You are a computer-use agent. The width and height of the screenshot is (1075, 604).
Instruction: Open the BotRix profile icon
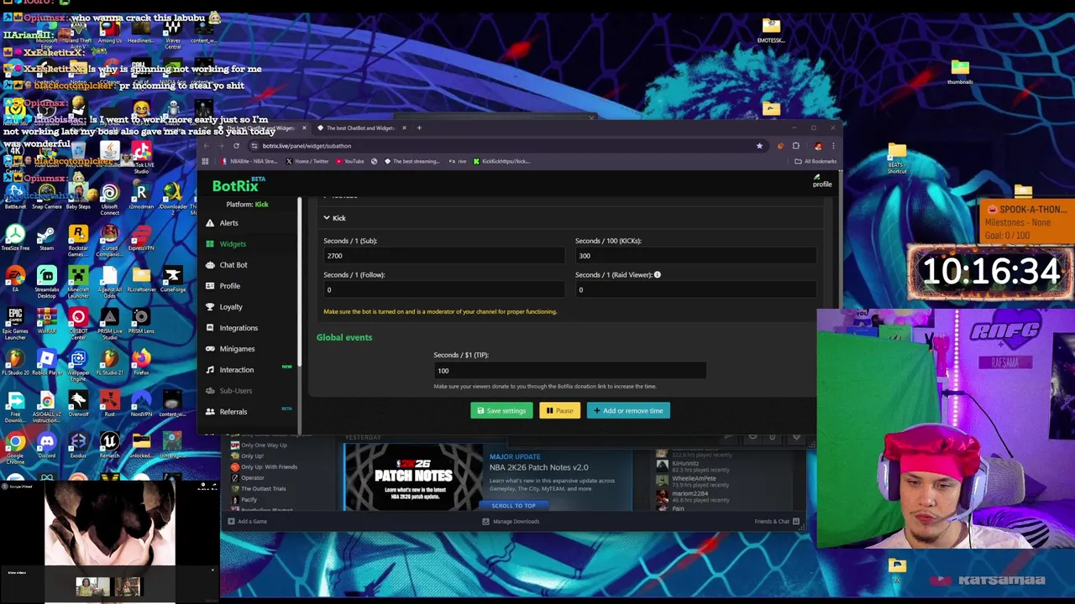tap(821, 181)
